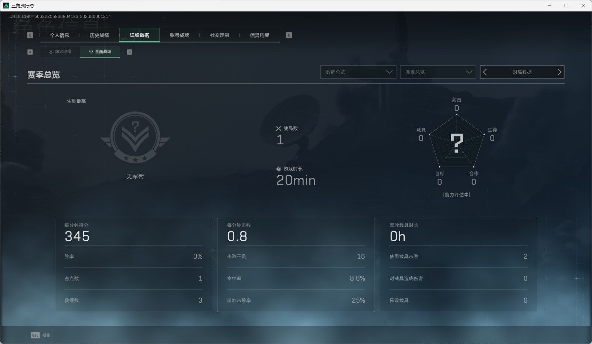
Task: Click the 三角洲行动 app icon in title bar
Action: point(6,6)
